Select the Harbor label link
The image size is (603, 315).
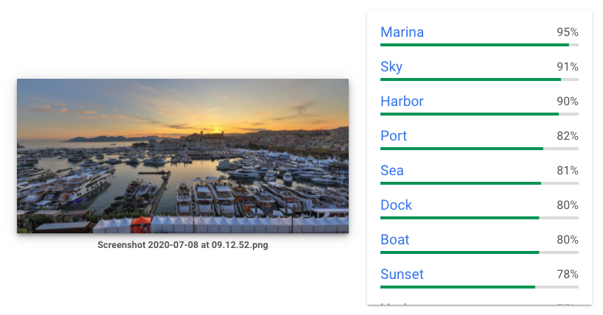(x=402, y=102)
